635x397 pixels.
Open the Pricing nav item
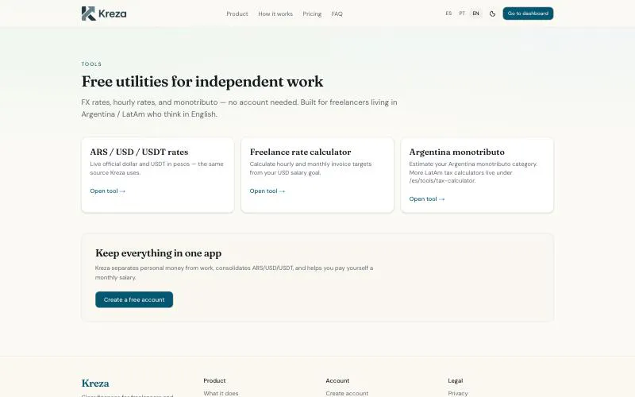pyautogui.click(x=312, y=13)
